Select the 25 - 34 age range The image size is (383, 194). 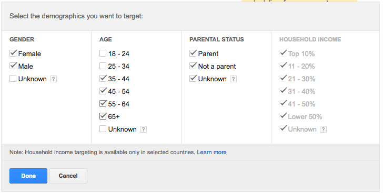103,66
